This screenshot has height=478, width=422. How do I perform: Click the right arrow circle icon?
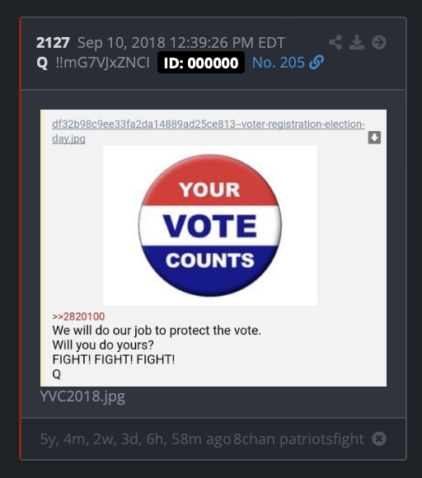pos(379,42)
